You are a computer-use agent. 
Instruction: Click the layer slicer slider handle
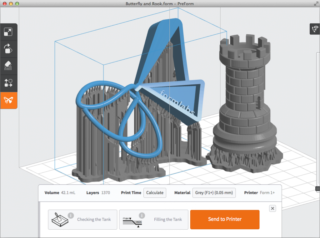click(317, 188)
